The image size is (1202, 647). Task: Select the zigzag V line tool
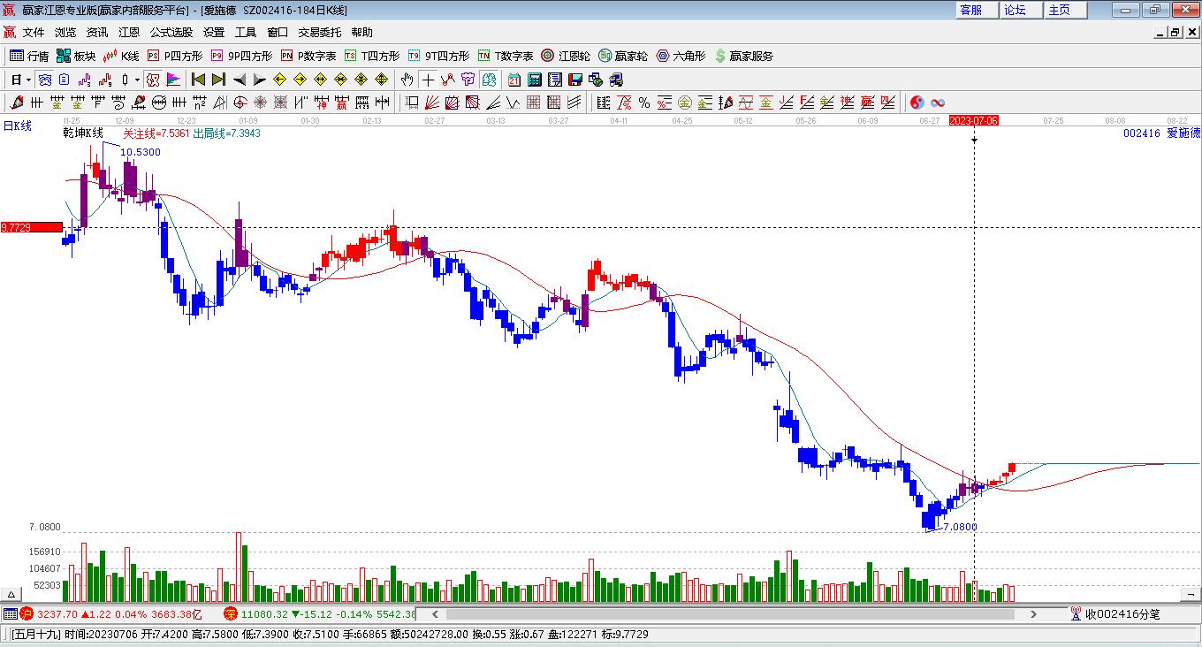point(513,103)
